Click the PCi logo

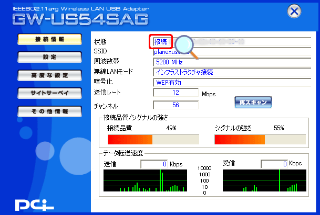click(35, 205)
